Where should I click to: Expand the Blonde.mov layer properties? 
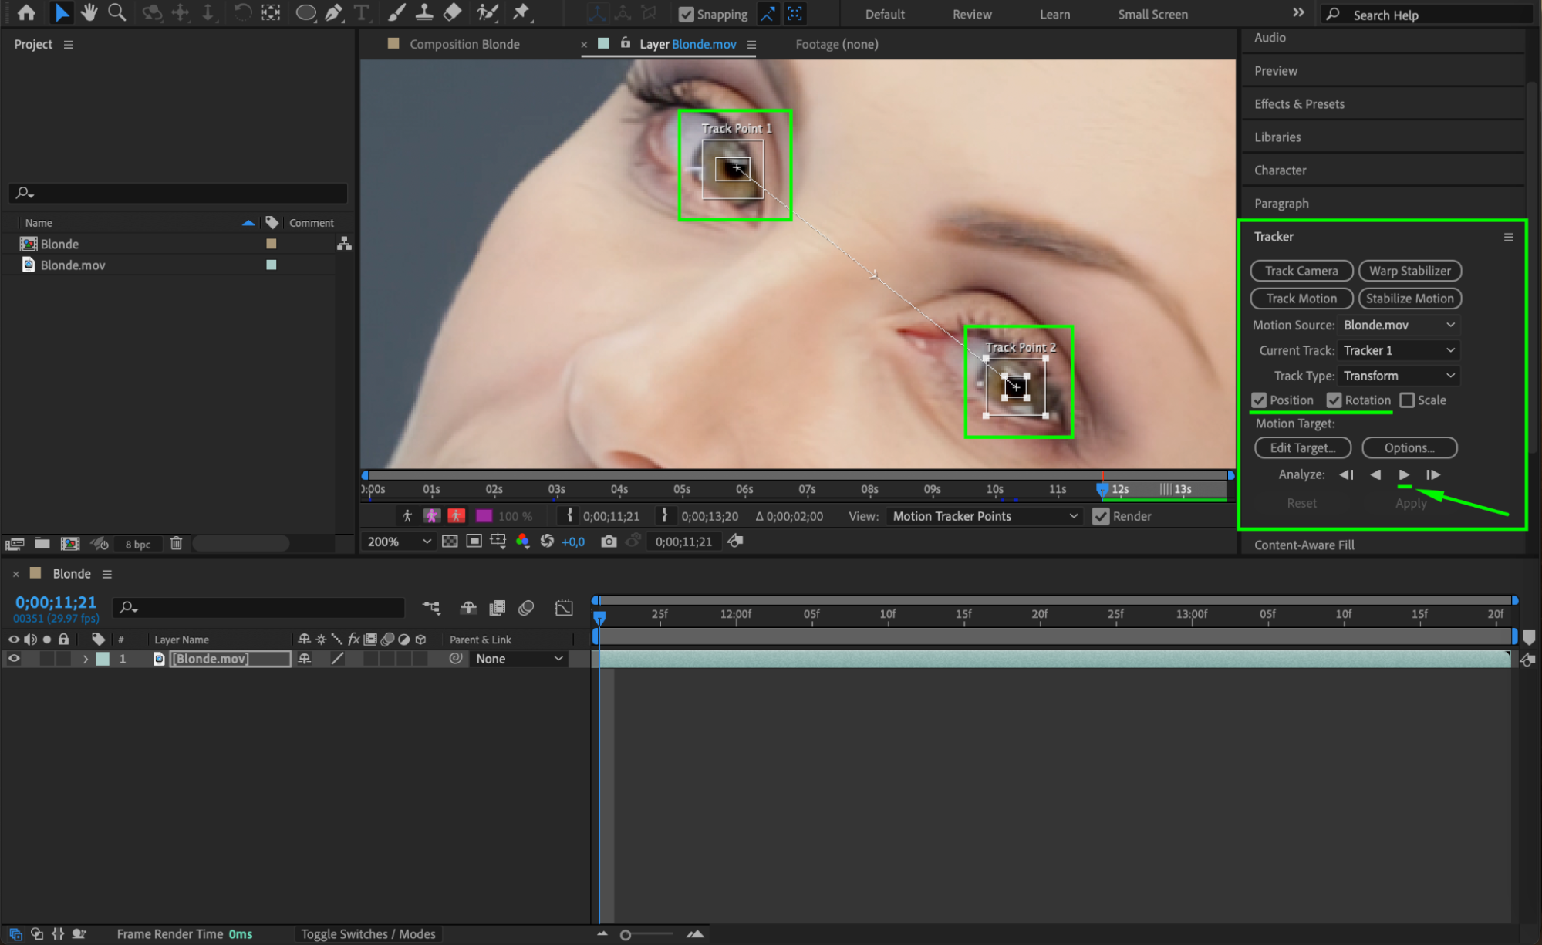tap(86, 659)
